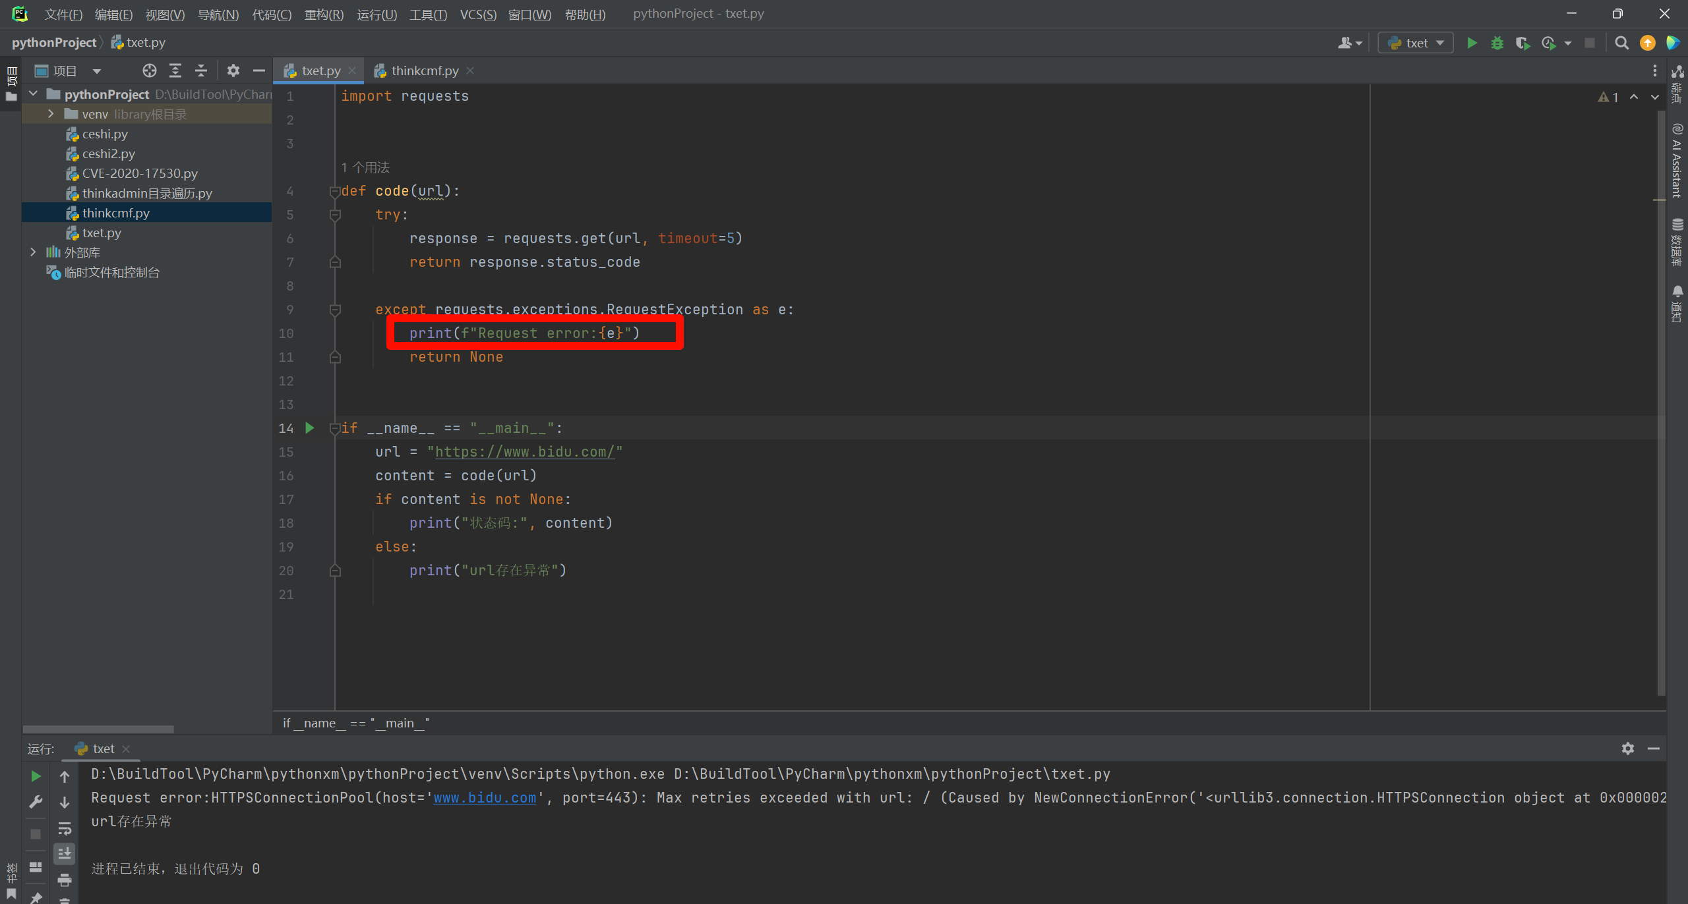Toggle pin tab icon in run panel
Screen dimensions: 1688x904
(x=36, y=897)
